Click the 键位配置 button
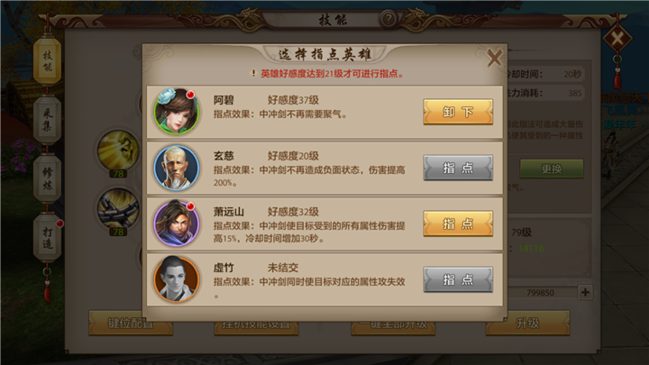The width and height of the screenshot is (649, 365). (131, 323)
